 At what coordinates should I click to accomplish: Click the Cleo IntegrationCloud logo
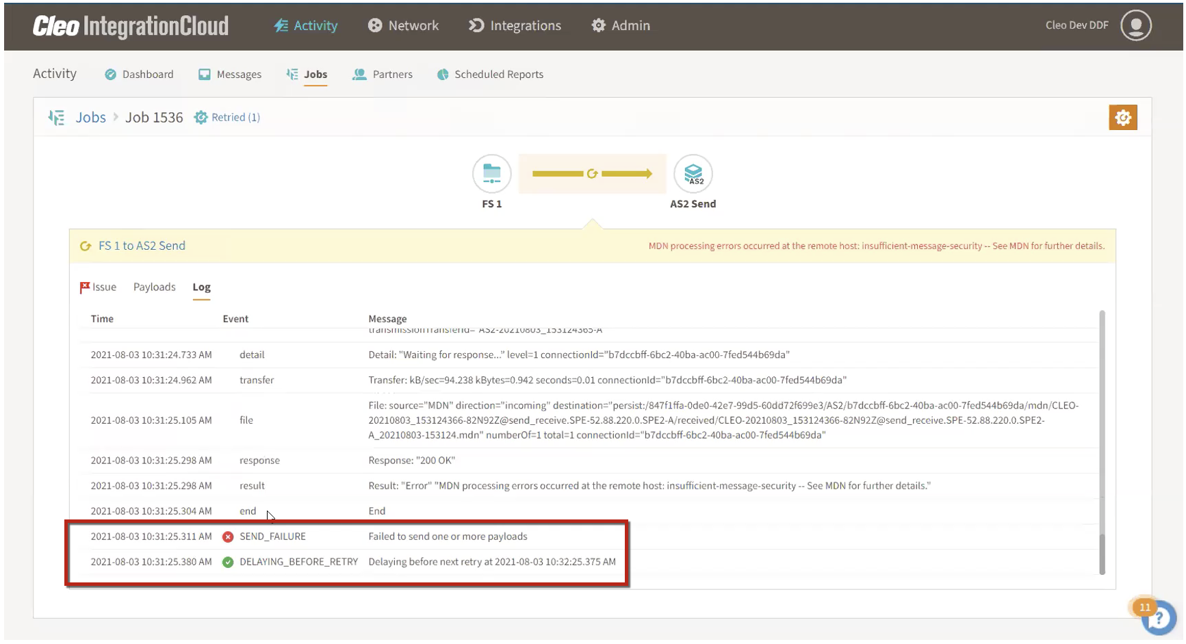[x=131, y=26]
